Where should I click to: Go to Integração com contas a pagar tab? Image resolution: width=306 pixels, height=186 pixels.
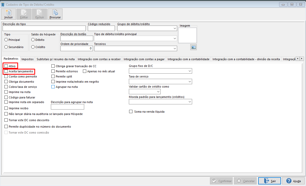pyautogui.click(x=144, y=59)
